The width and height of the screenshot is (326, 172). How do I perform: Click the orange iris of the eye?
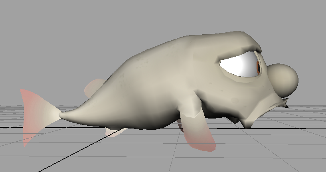258,67
